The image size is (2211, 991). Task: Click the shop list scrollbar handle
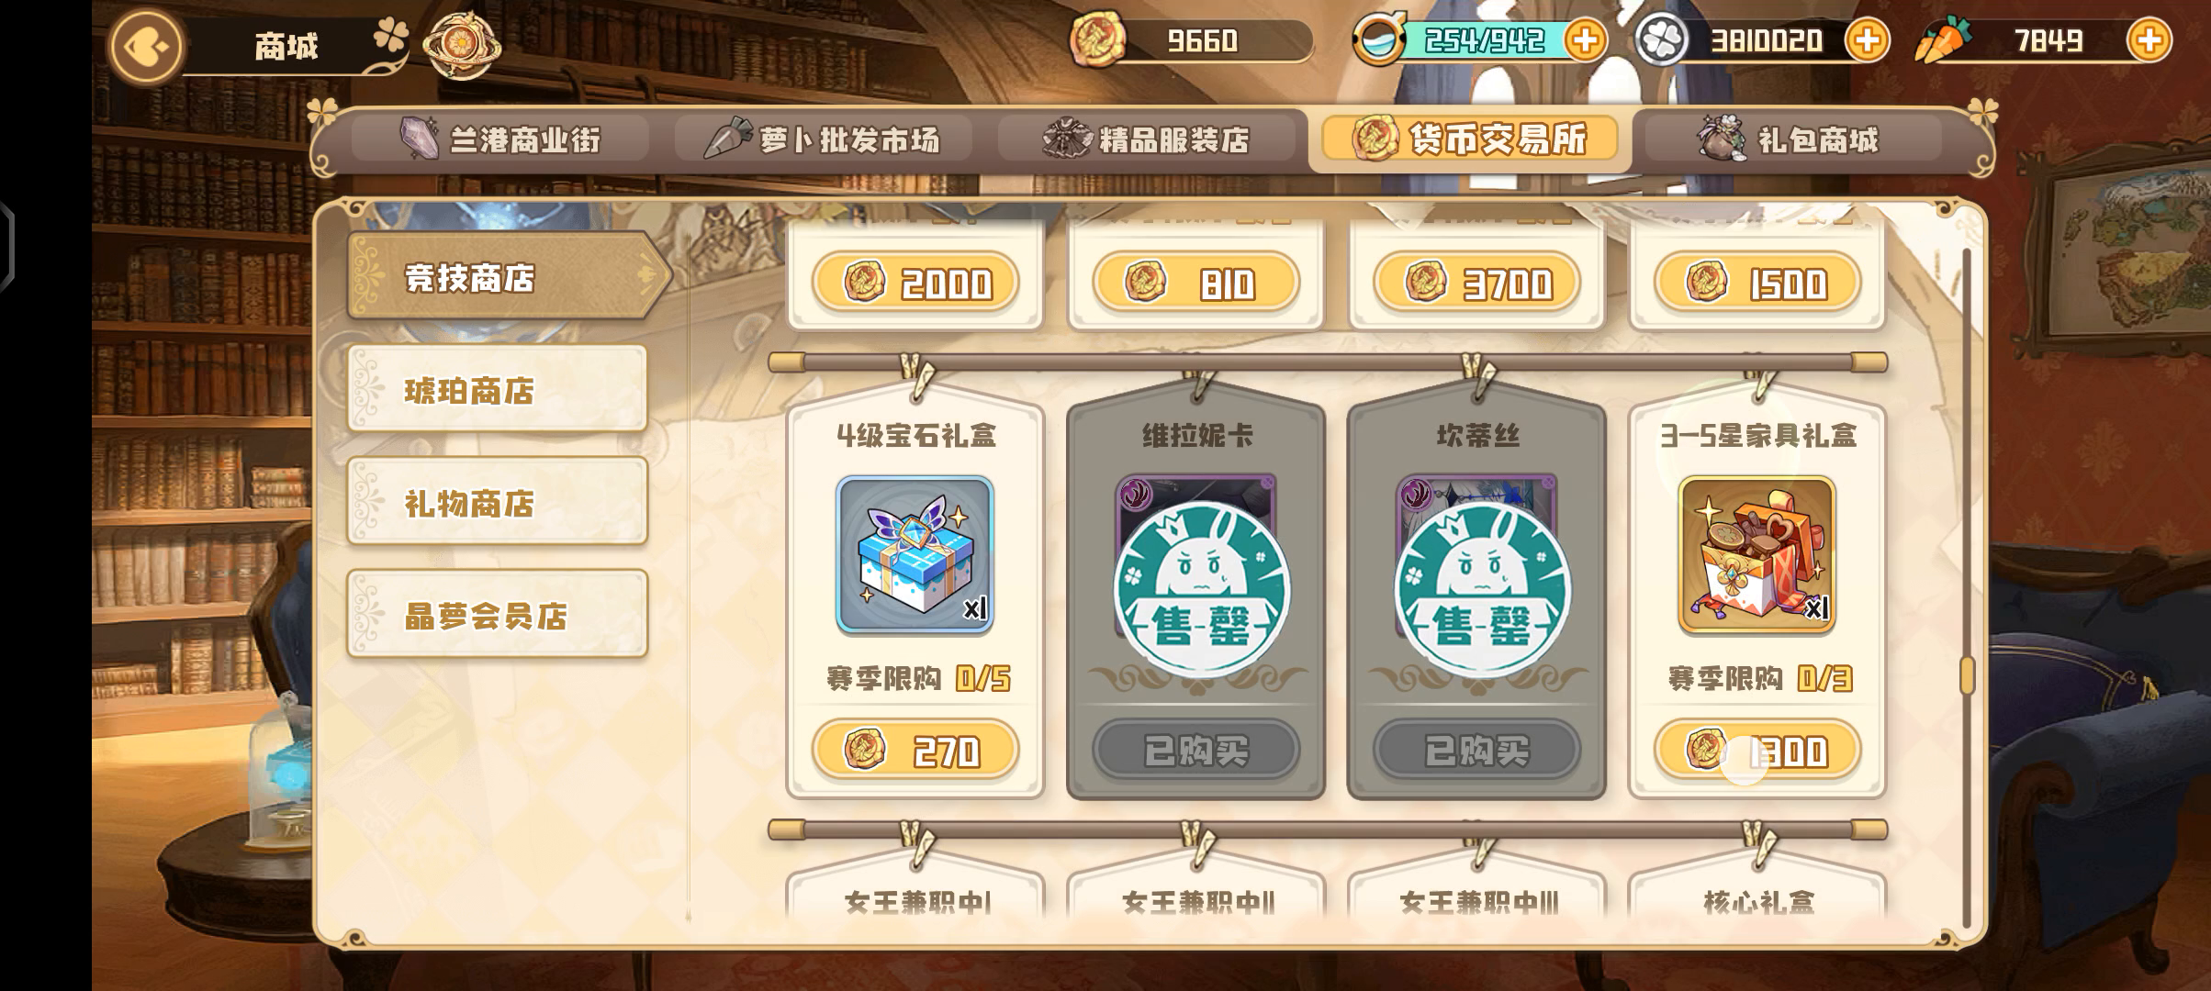(x=1967, y=675)
